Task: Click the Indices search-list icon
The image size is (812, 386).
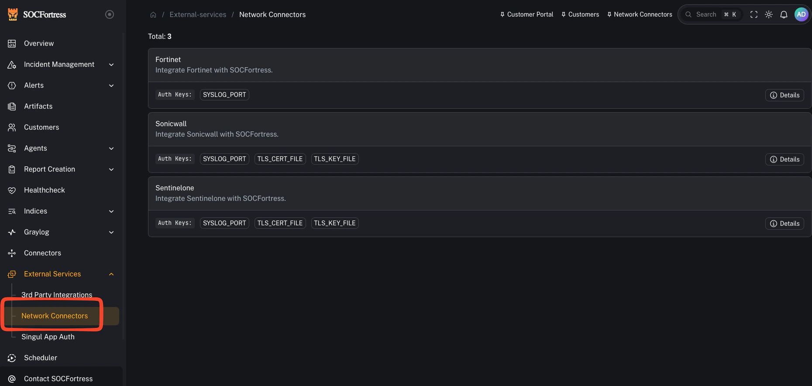Action: tap(12, 211)
